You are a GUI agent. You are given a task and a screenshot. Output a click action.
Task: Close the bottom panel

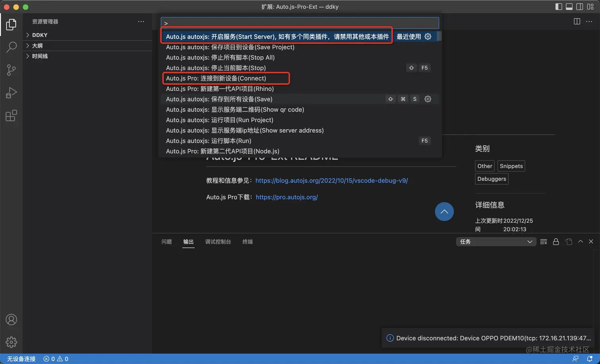click(591, 241)
